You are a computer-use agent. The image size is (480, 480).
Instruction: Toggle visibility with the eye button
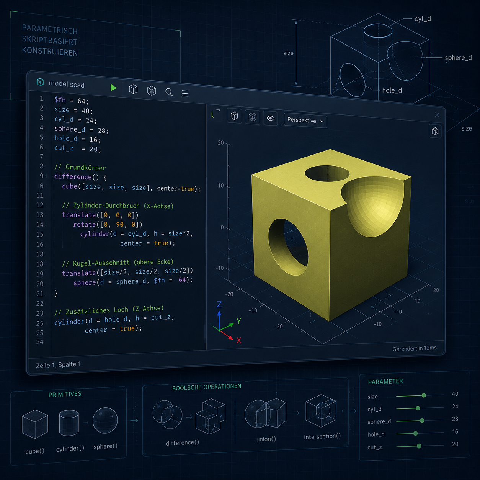click(271, 118)
